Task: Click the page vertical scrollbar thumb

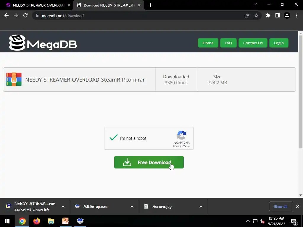Action: pyautogui.click(x=301, y=92)
